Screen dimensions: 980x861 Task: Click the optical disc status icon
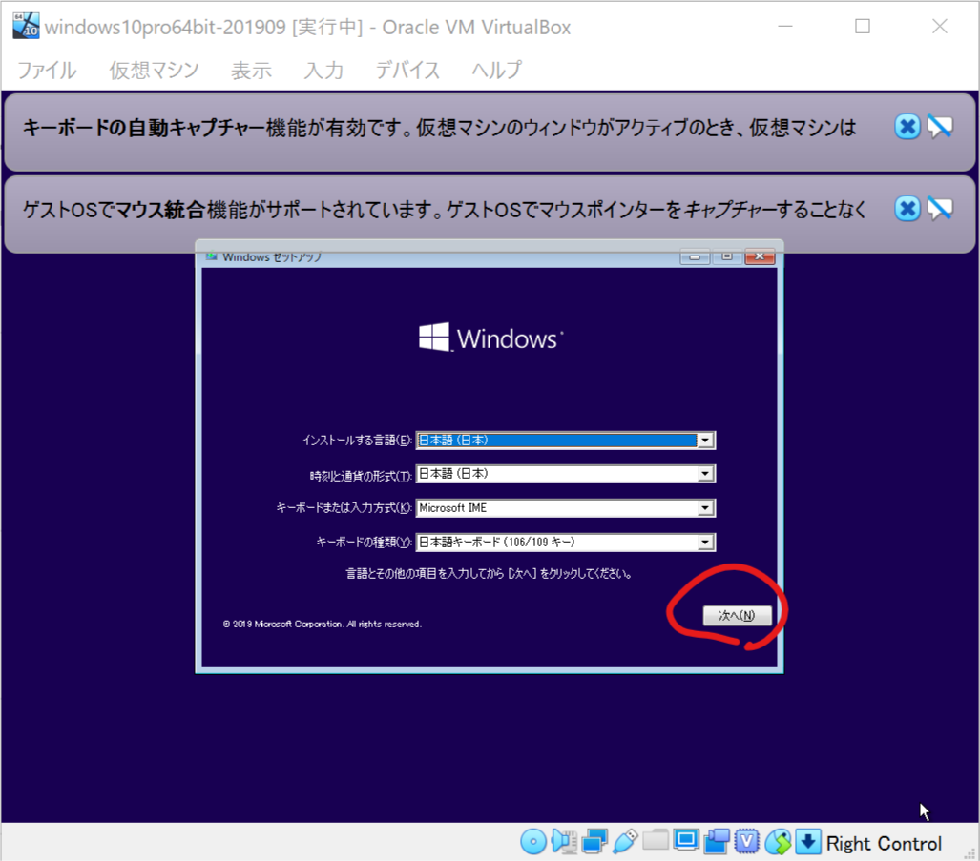[533, 842]
